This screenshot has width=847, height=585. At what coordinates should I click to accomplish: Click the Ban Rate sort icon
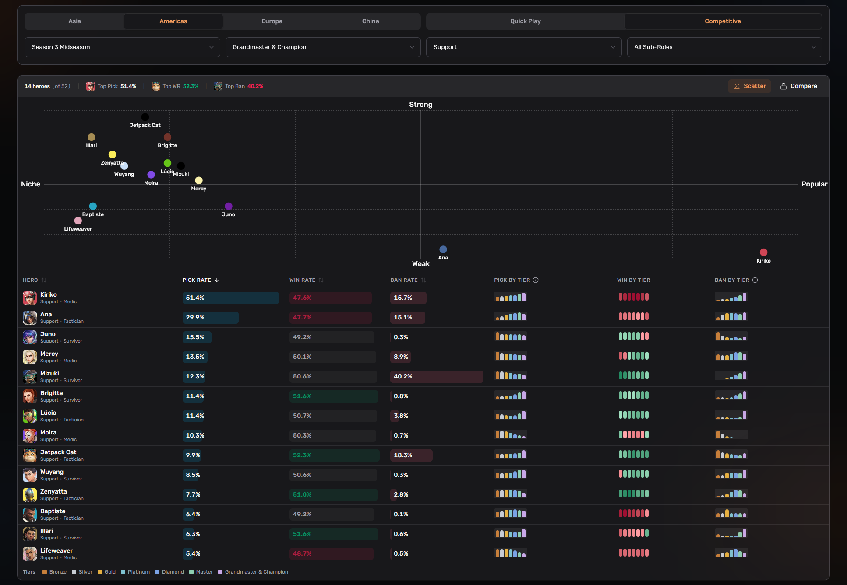tap(423, 280)
